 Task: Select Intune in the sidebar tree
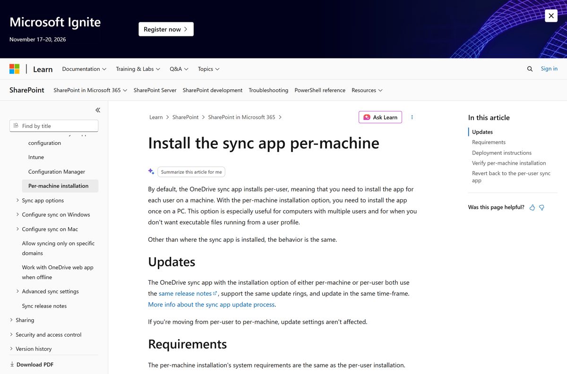(x=36, y=157)
